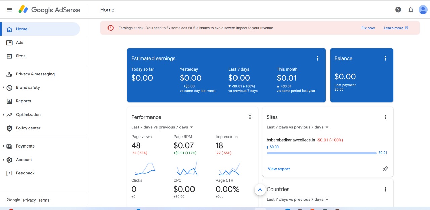Screen dimensions: 430x210
Task: Click the CPC value $0.00
Action: [184, 189]
